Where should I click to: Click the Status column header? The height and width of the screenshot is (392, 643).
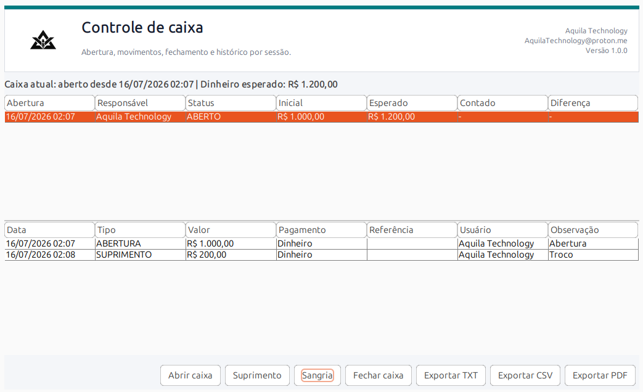(x=231, y=103)
